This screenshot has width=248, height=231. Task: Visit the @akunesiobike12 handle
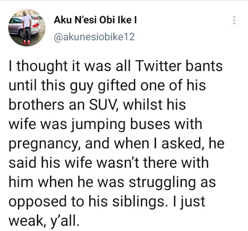(x=94, y=37)
